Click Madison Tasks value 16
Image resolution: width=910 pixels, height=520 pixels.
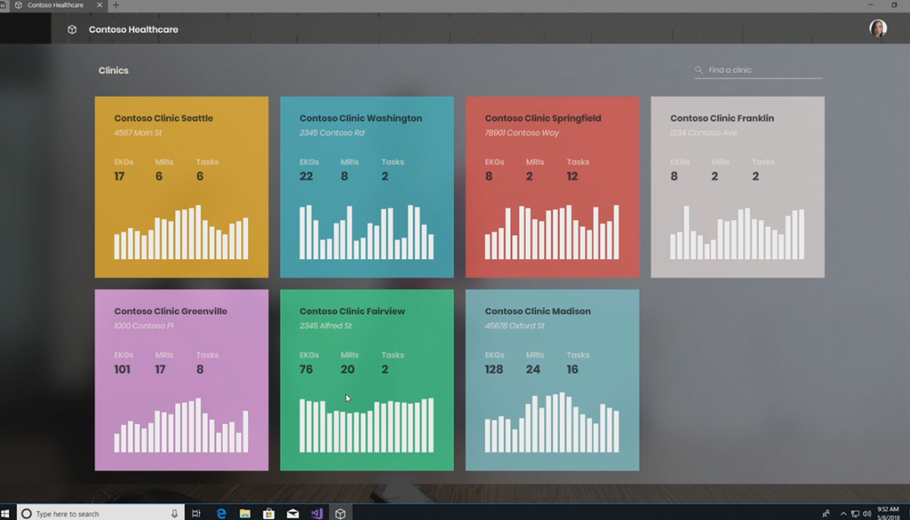point(572,369)
